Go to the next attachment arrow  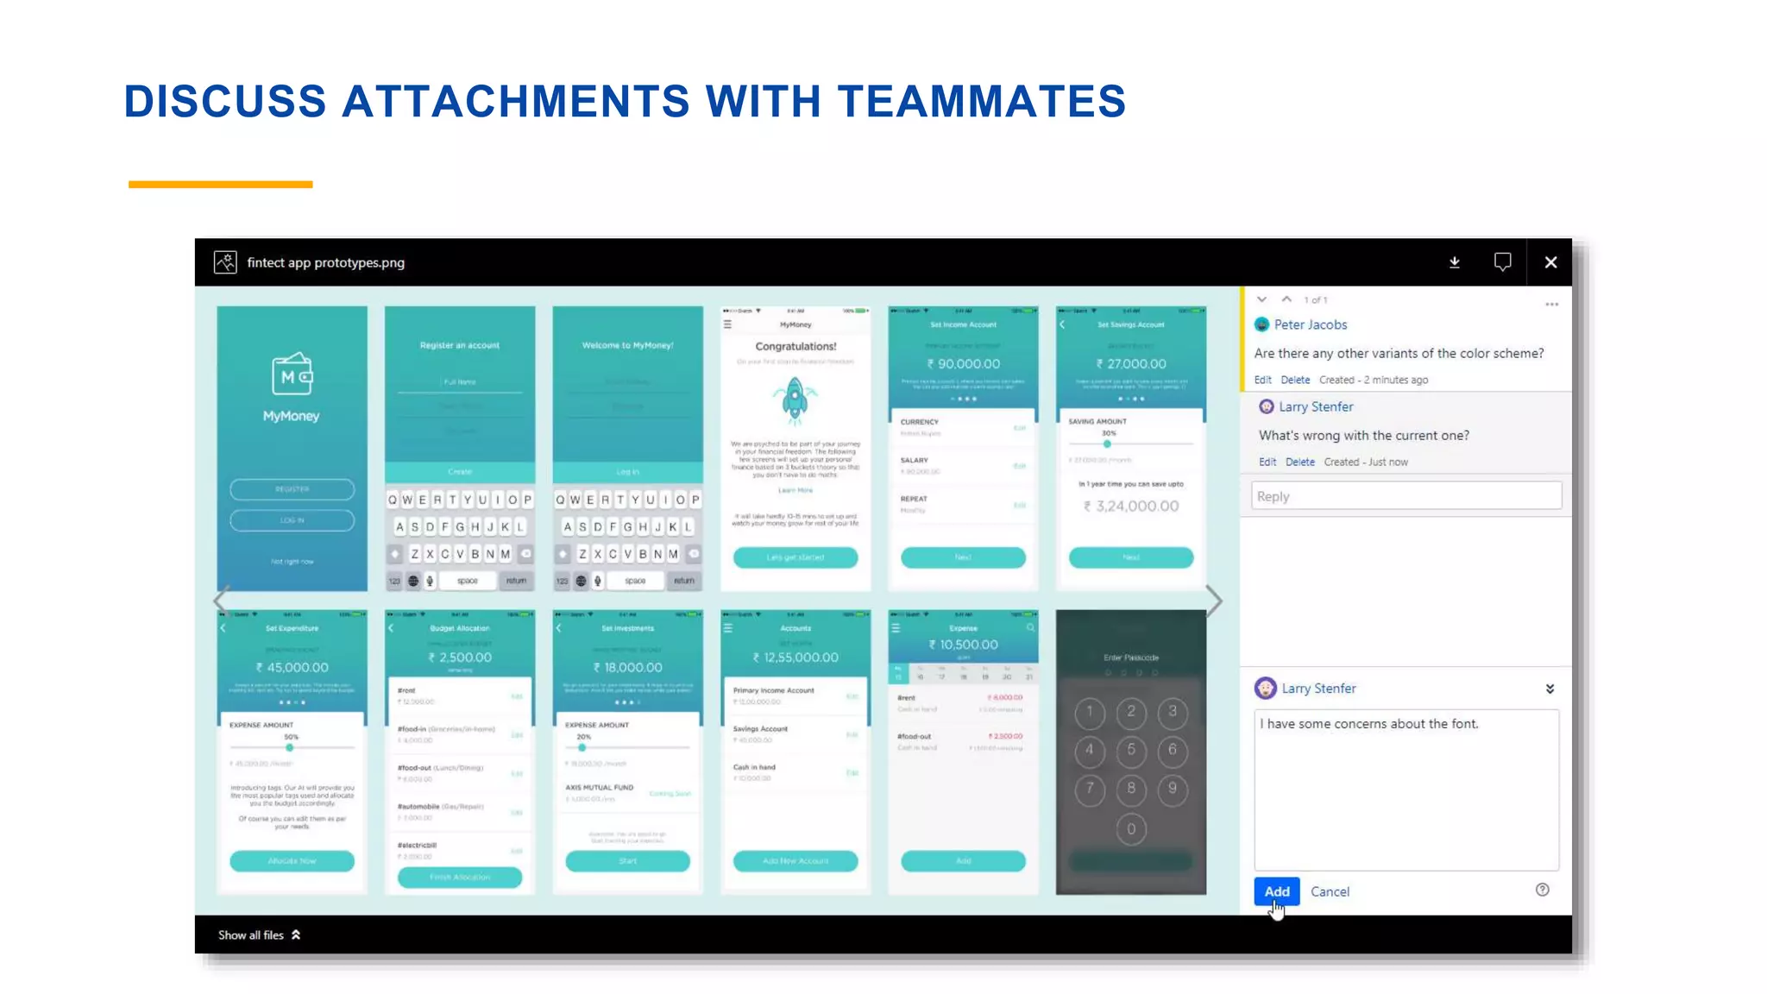point(1214,601)
